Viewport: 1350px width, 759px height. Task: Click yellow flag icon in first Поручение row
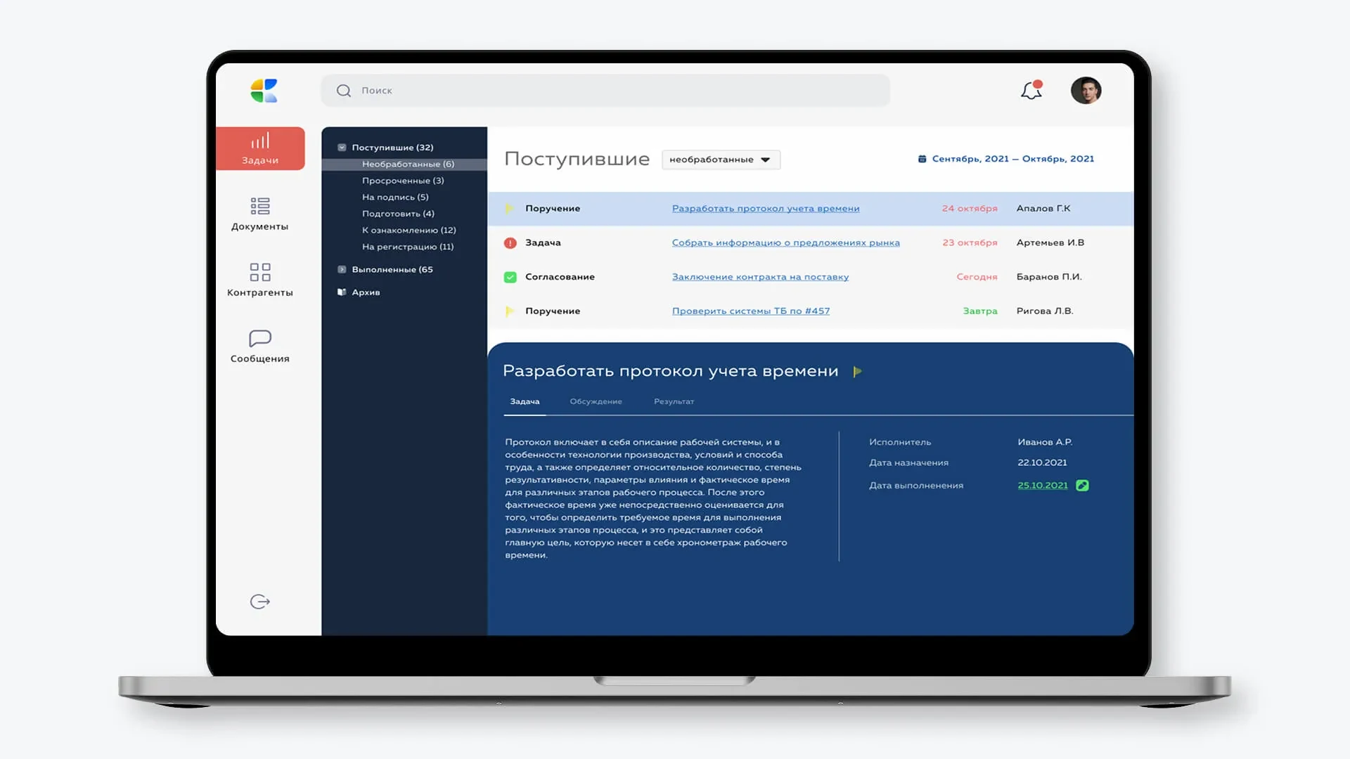coord(510,209)
